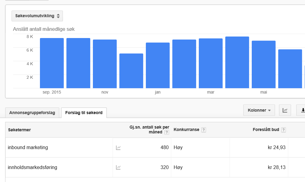Select the Forslag til søkeord tab
The image size is (305, 182).
(84, 113)
